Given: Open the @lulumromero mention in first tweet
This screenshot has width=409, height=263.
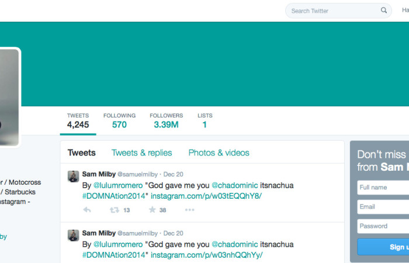Looking at the screenshot, I should [118, 185].
